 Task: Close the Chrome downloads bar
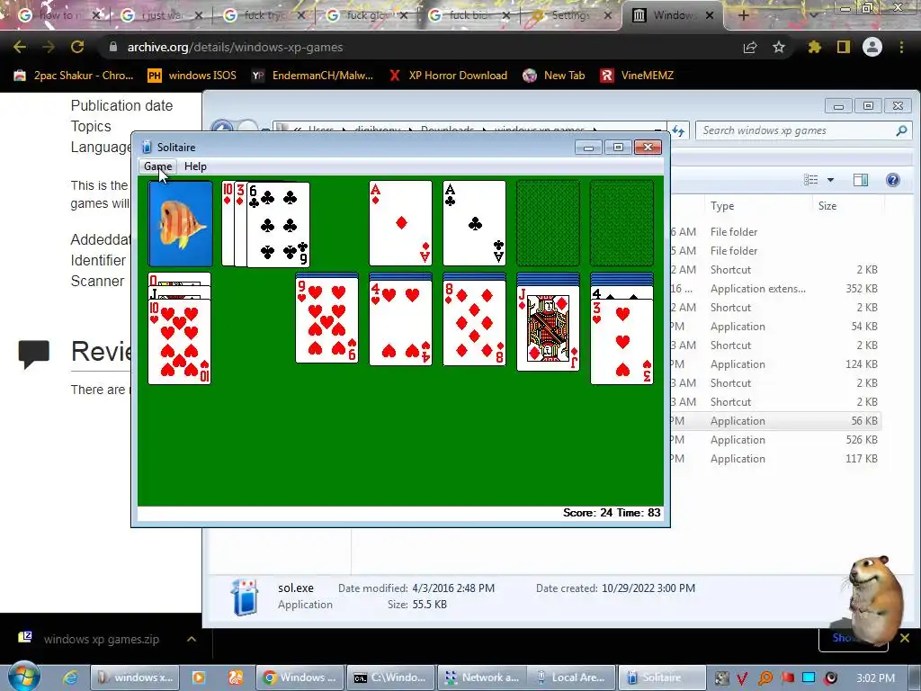(905, 638)
